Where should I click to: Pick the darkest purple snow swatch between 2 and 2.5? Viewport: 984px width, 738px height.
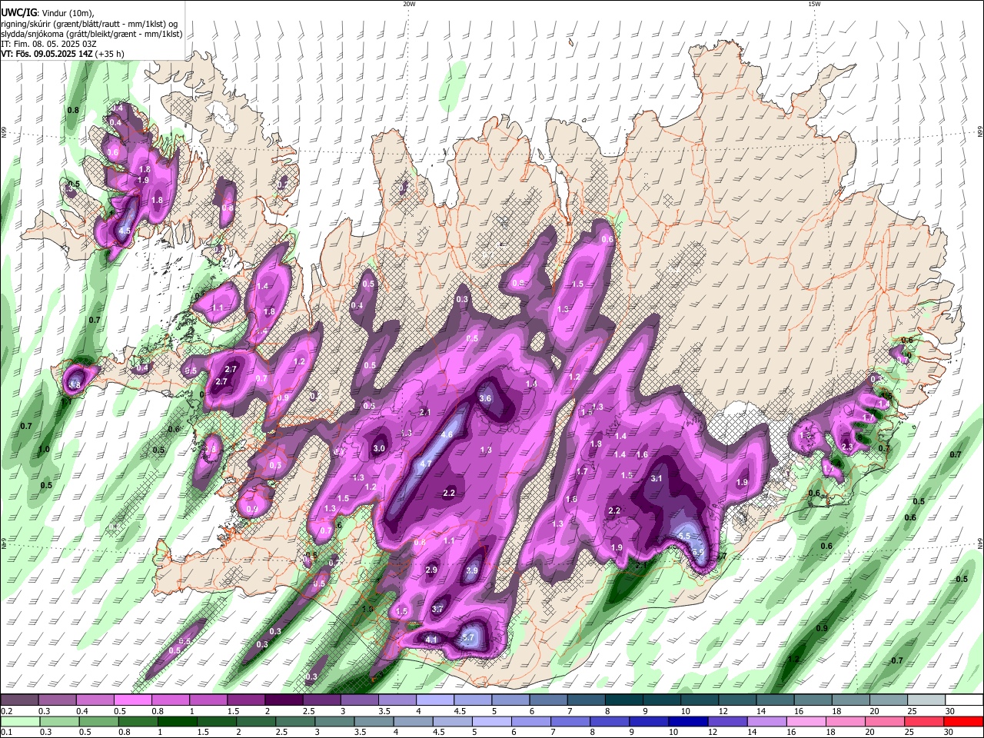tap(284, 700)
